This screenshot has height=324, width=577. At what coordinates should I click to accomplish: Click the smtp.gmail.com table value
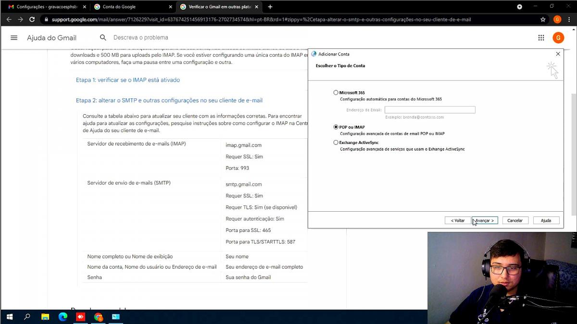pyautogui.click(x=244, y=184)
